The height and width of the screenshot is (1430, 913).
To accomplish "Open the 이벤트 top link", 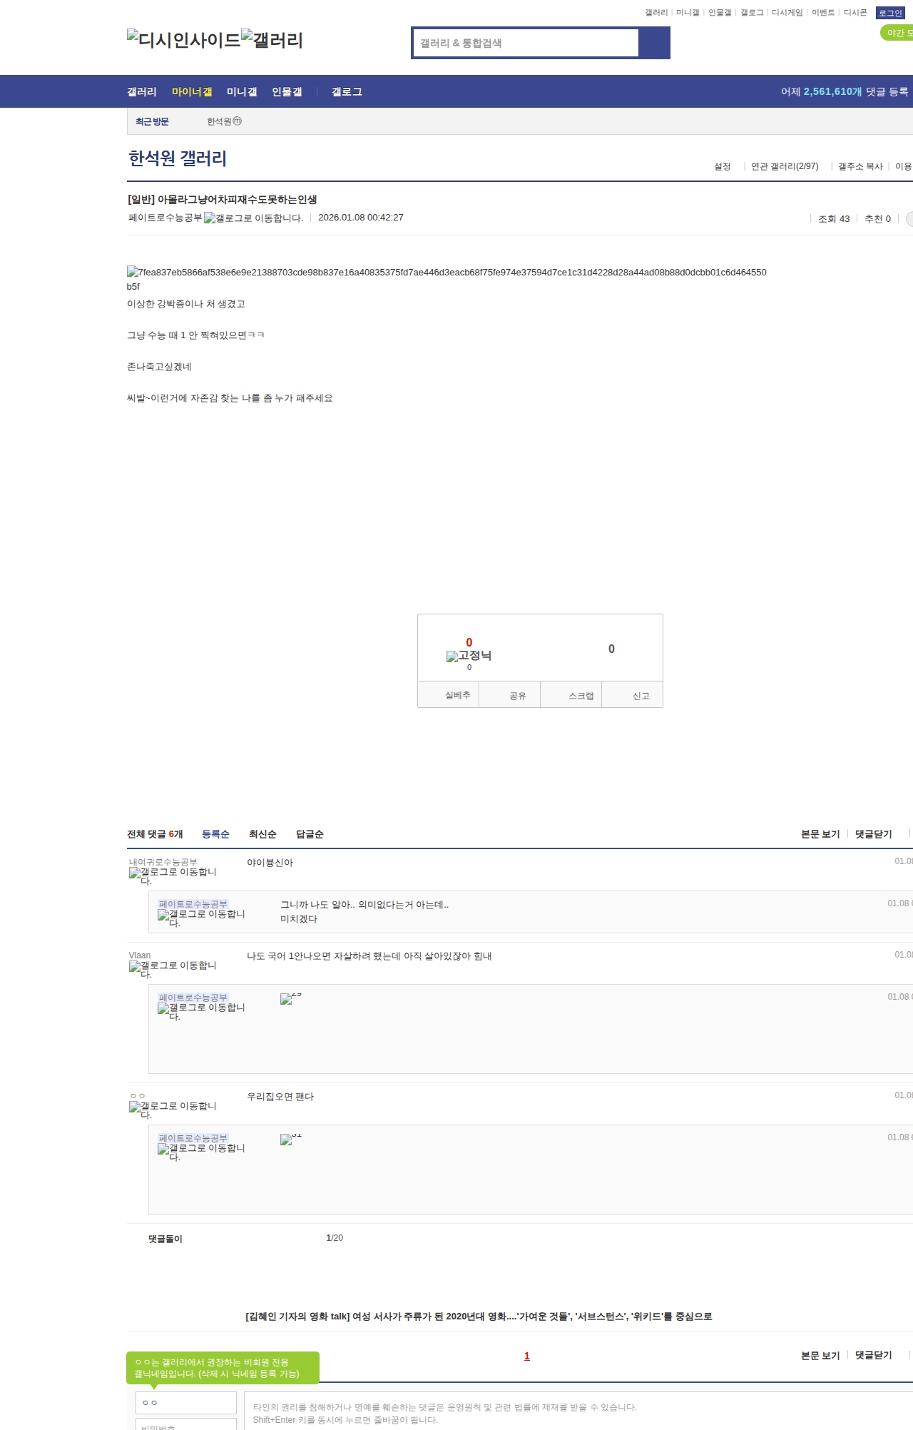I will (x=823, y=13).
